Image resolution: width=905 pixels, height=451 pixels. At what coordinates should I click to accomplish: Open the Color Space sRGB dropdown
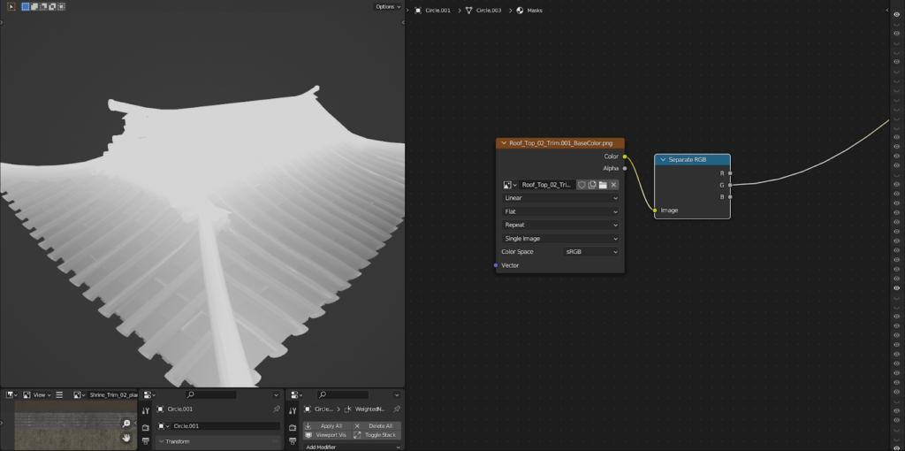[x=591, y=252]
